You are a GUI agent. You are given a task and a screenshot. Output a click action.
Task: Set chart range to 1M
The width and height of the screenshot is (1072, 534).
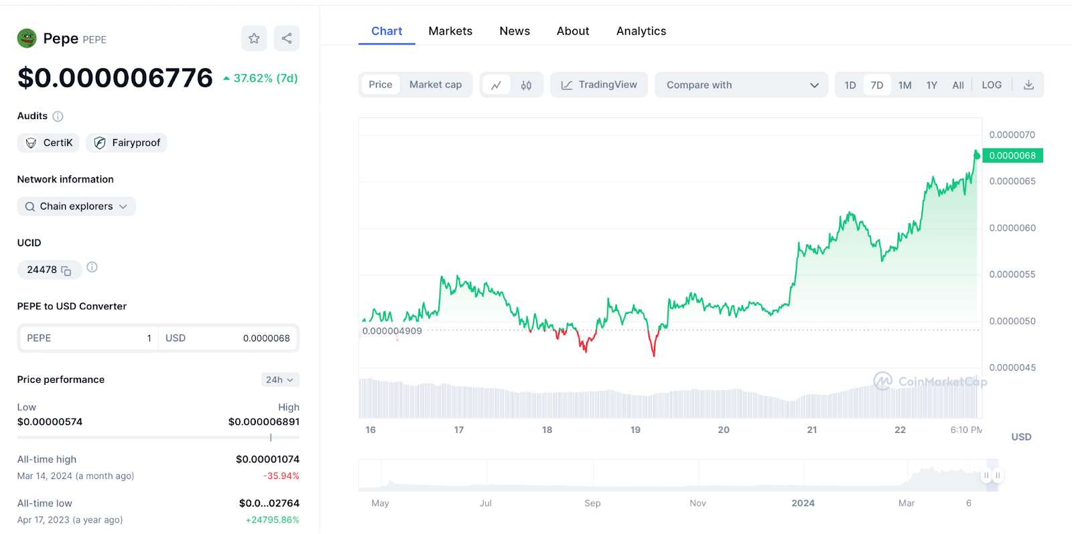(x=905, y=85)
